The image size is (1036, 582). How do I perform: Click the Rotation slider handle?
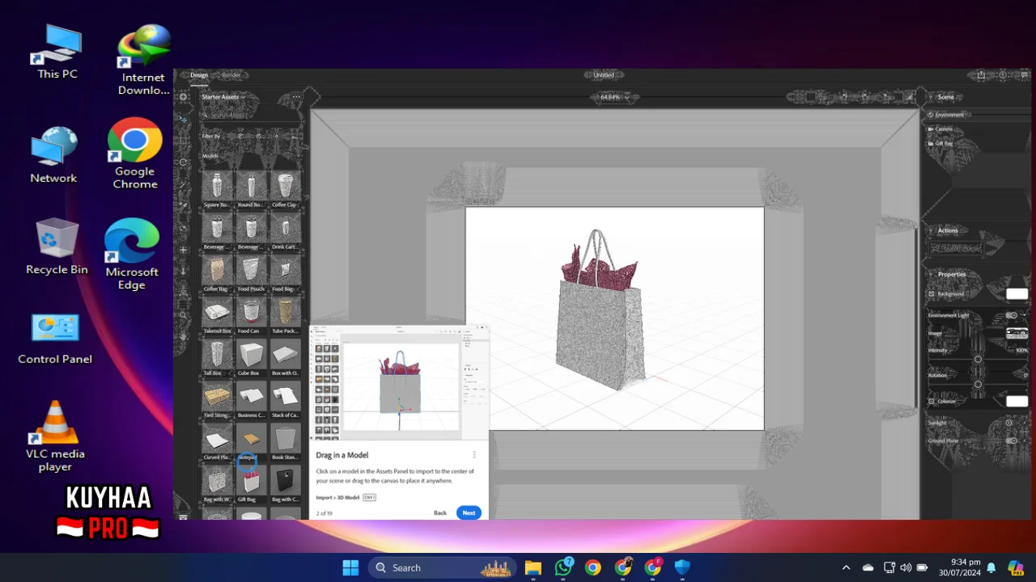pyautogui.click(x=978, y=385)
